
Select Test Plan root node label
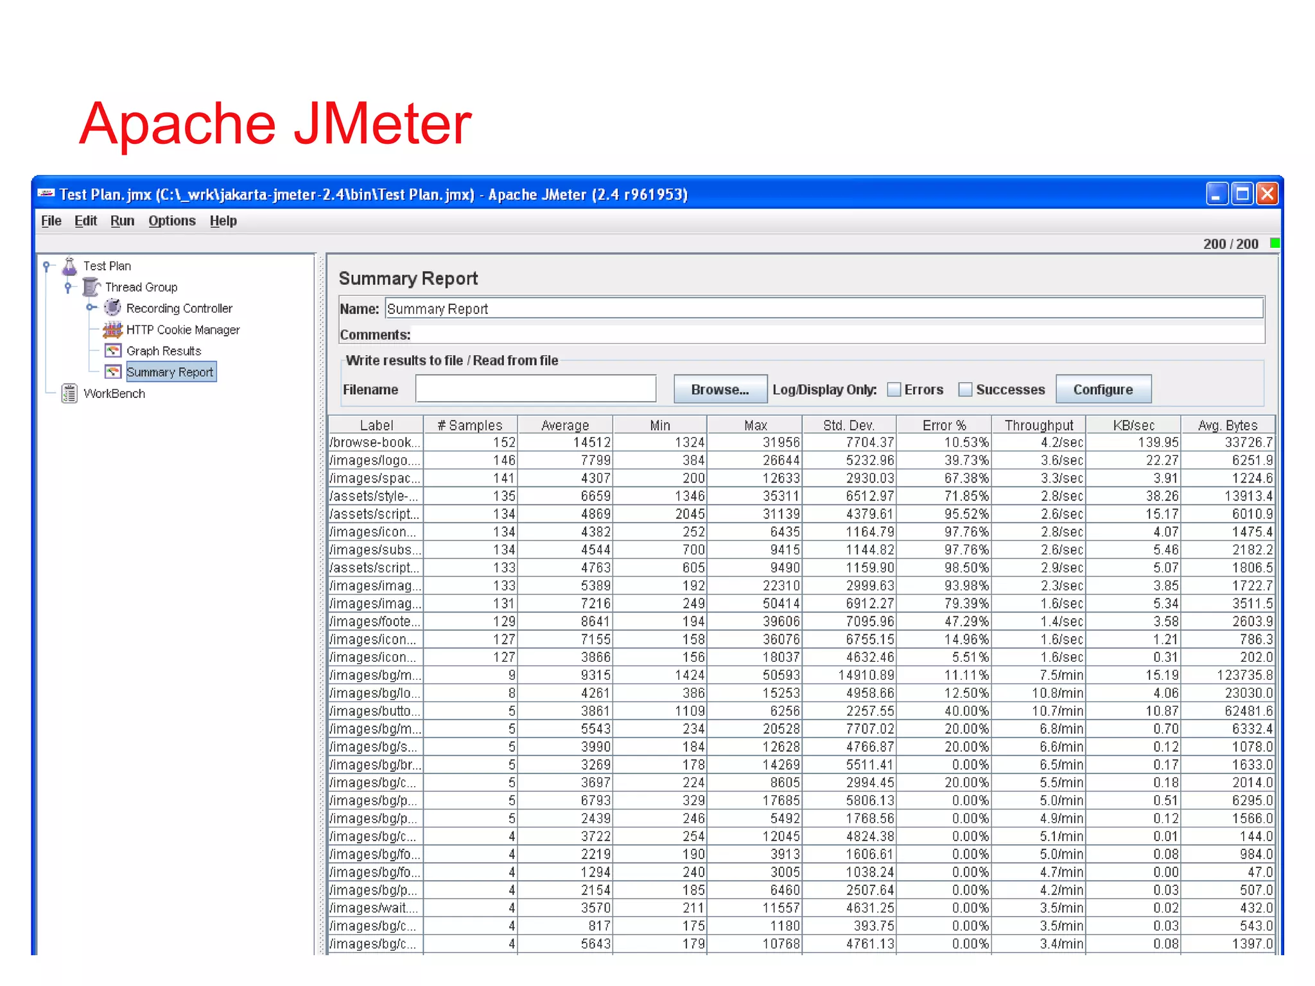(107, 266)
